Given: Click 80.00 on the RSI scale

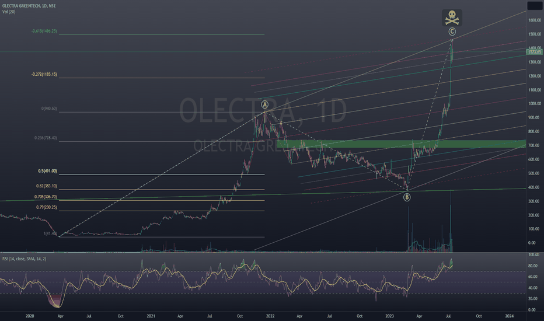Looking at the screenshot, I should pos(532,266).
